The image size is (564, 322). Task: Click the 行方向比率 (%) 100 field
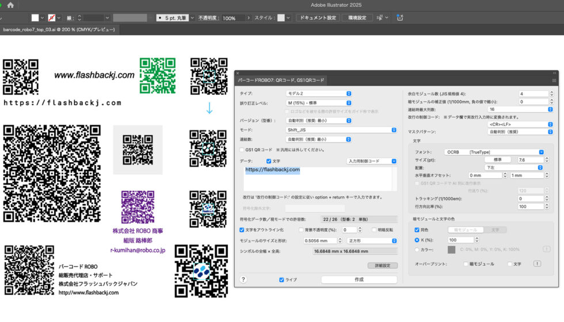pos(531,206)
